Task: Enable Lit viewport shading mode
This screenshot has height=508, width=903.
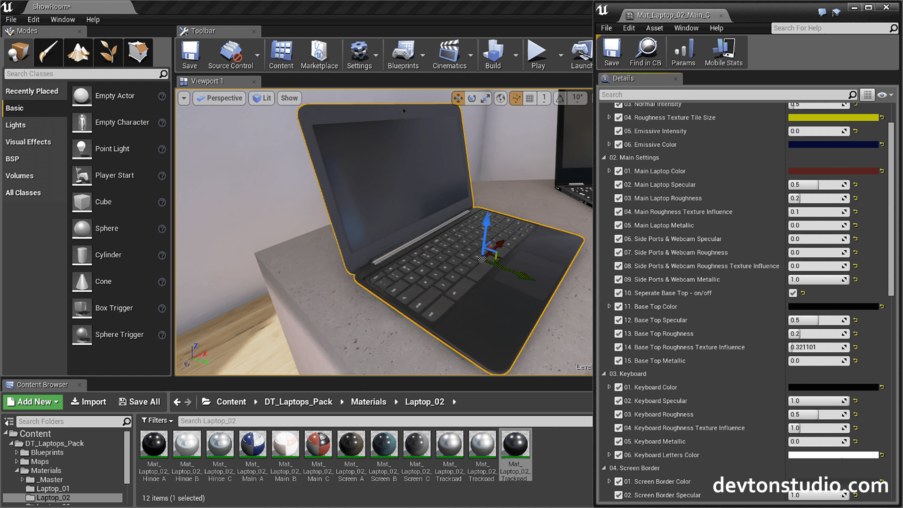Action: (261, 98)
